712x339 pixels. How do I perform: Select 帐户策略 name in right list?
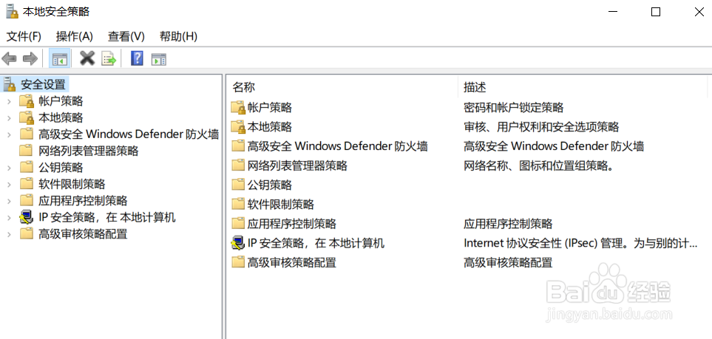coord(270,108)
